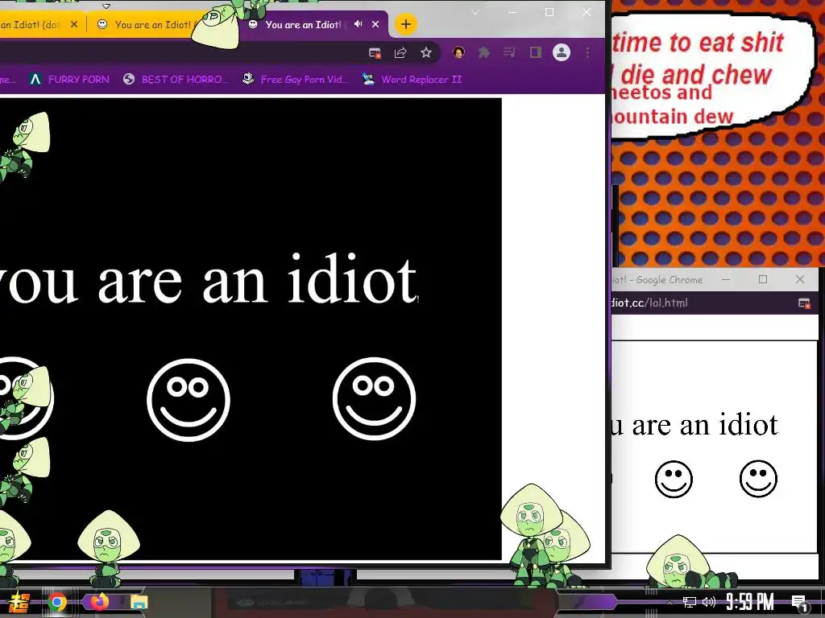Open the tab search chevron in main Chrome window
This screenshot has width=825, height=618.
tap(475, 13)
